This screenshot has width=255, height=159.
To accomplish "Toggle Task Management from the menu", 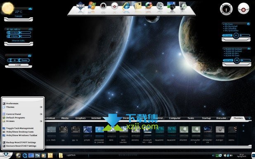I will point(20,128).
